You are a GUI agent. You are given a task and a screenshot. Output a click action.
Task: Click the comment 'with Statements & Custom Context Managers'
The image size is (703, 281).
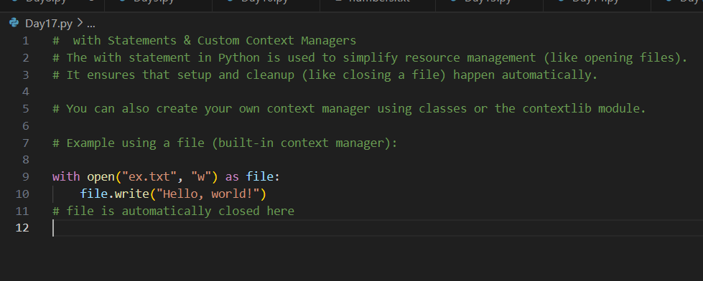[205, 41]
